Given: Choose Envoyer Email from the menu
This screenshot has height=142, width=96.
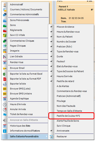Looking at the screenshot, I should click(17, 68).
